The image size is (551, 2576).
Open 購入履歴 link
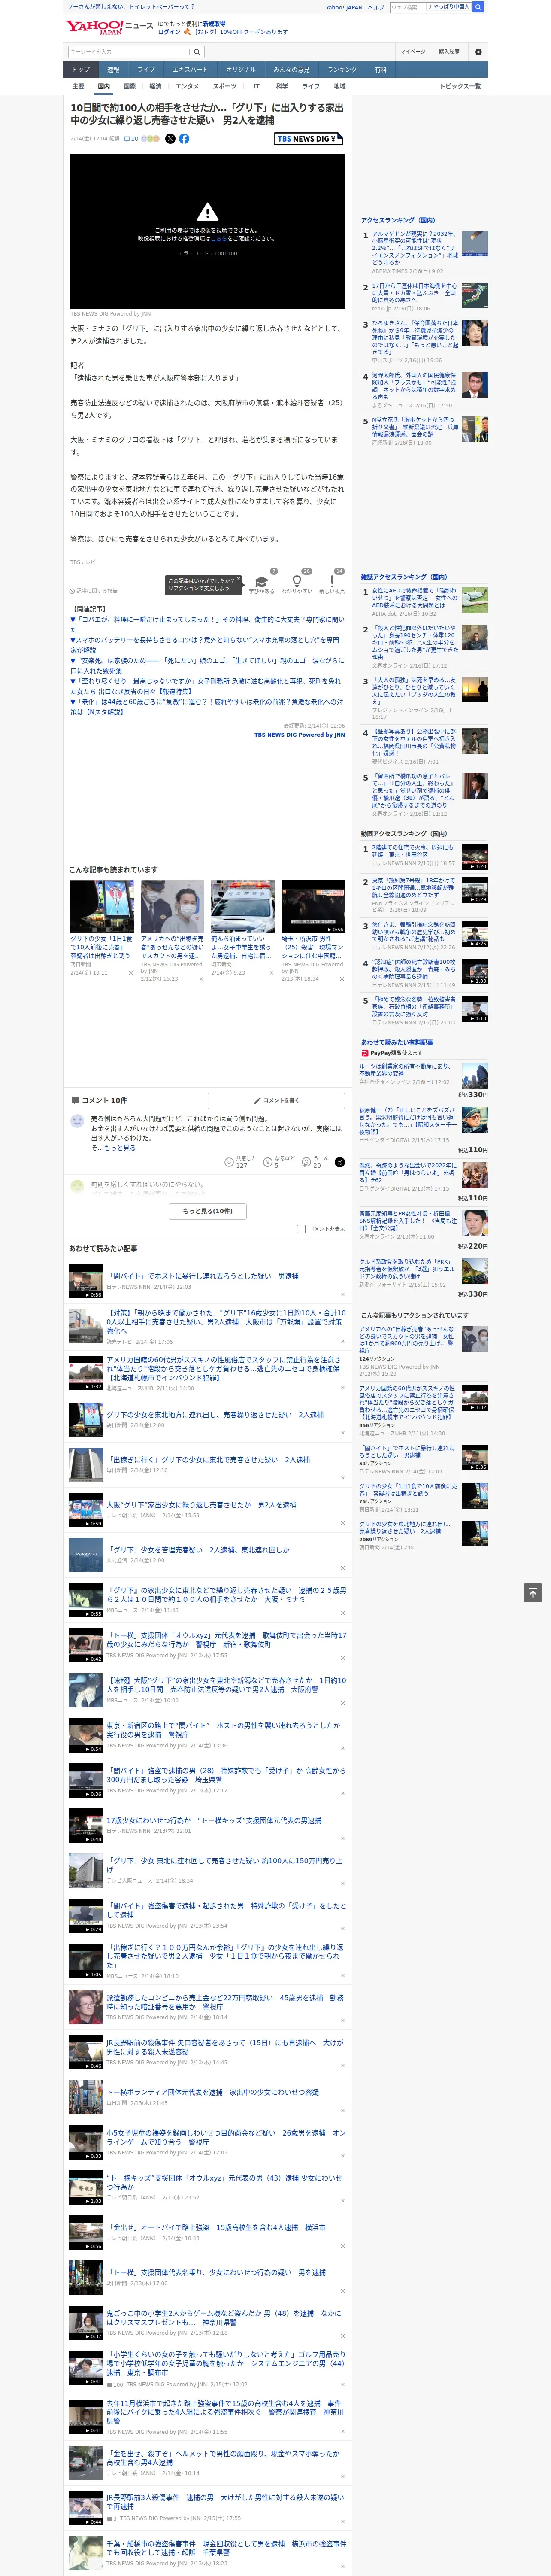pyautogui.click(x=449, y=51)
